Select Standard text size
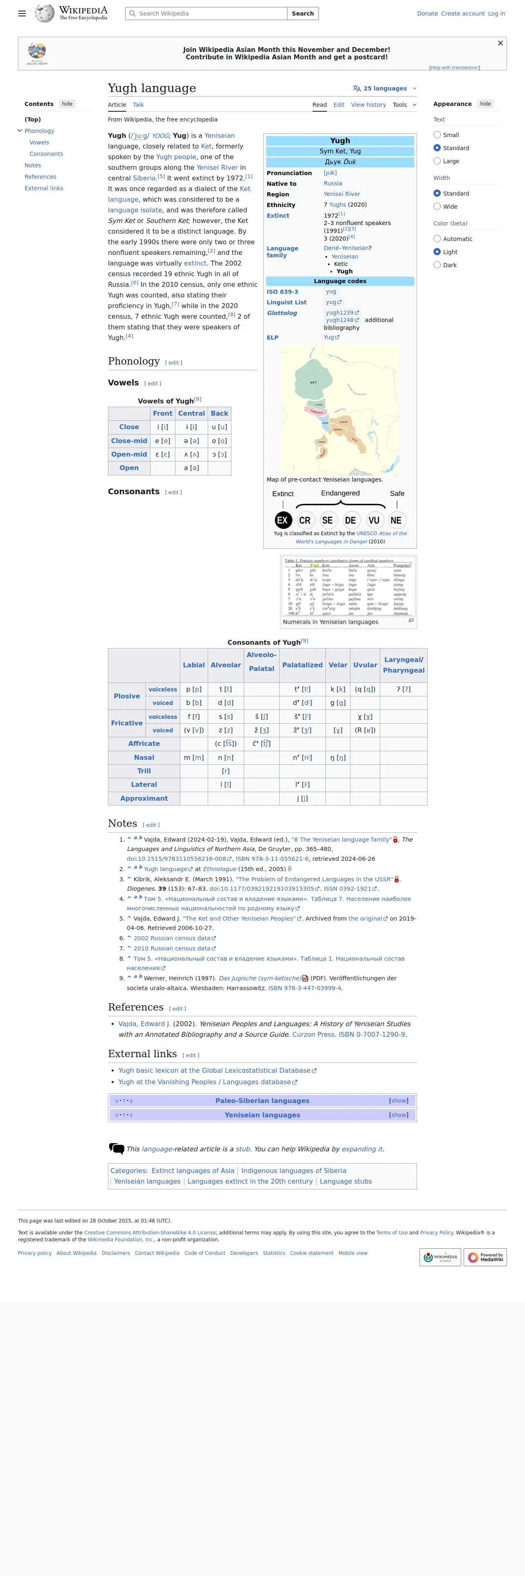This screenshot has width=525, height=1576. tap(437, 148)
